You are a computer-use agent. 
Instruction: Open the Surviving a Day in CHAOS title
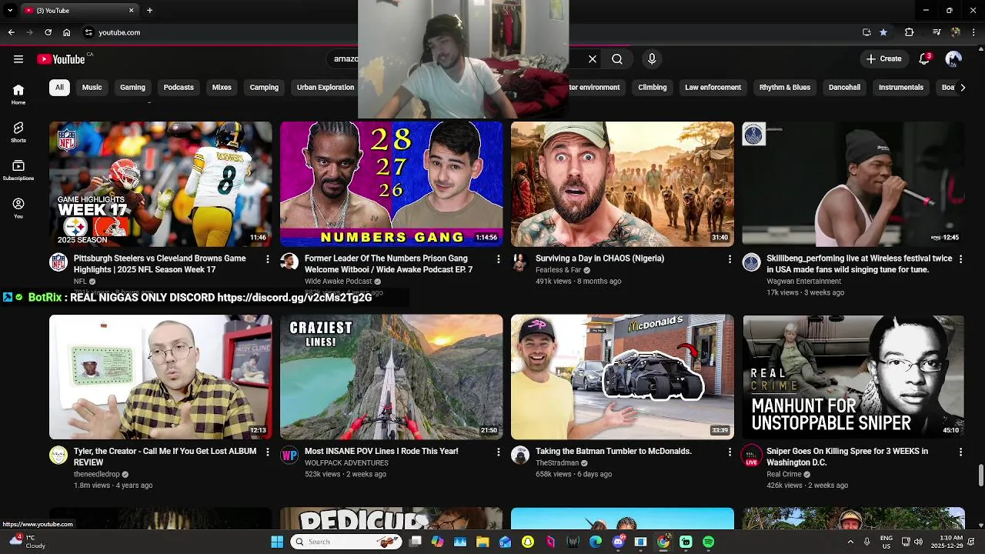tap(599, 259)
